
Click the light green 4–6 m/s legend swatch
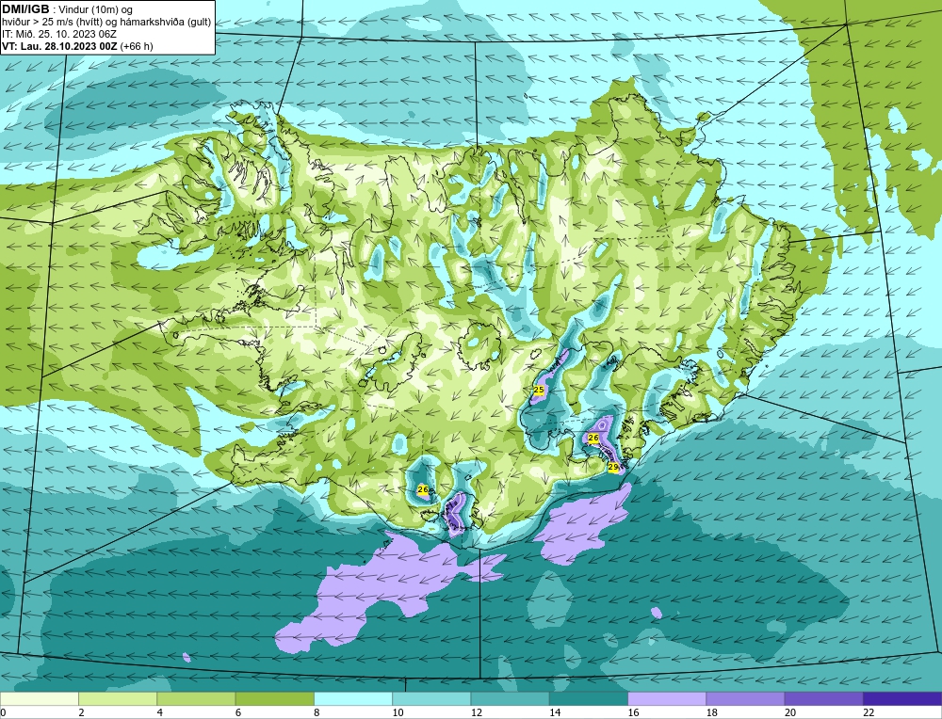click(x=196, y=698)
